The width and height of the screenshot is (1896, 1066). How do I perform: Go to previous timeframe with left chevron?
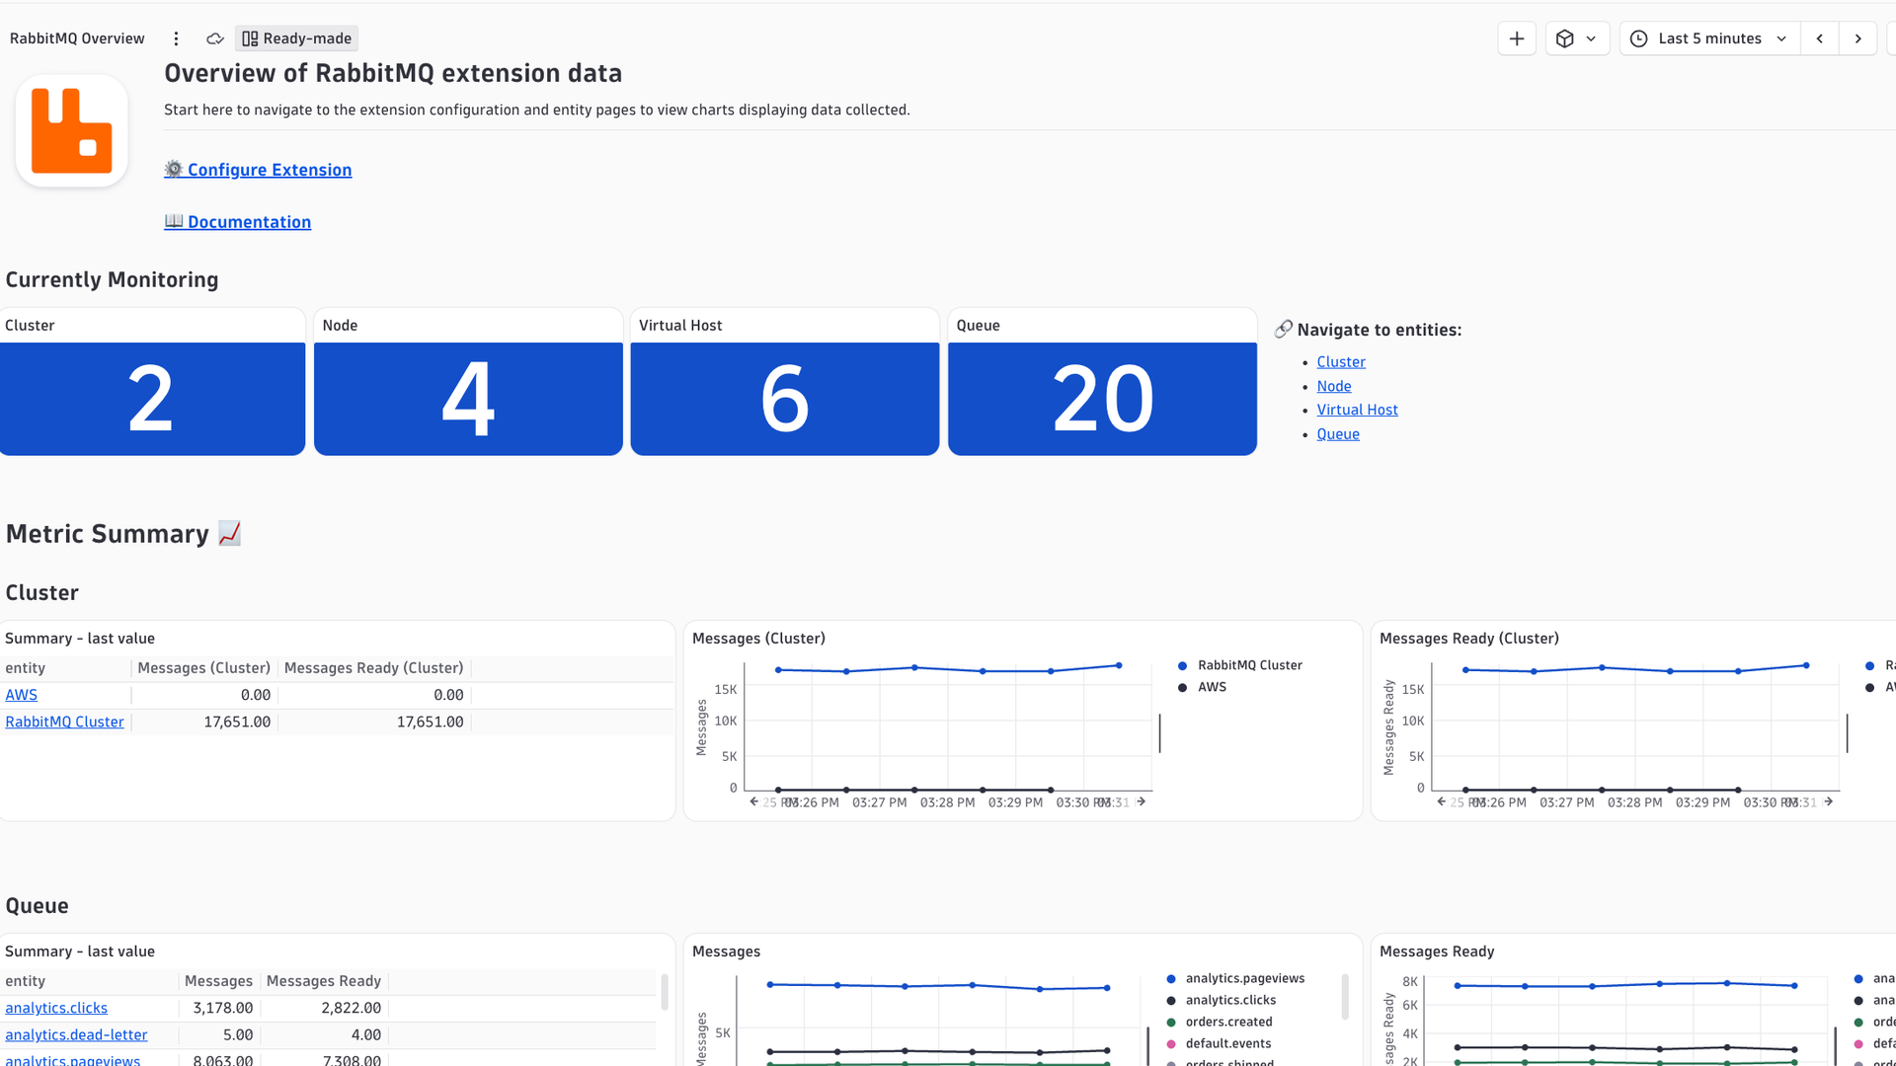pos(1819,38)
